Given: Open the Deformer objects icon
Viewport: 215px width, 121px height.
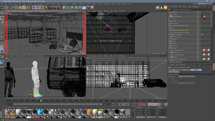Looking at the screenshot, I should 80,7.
